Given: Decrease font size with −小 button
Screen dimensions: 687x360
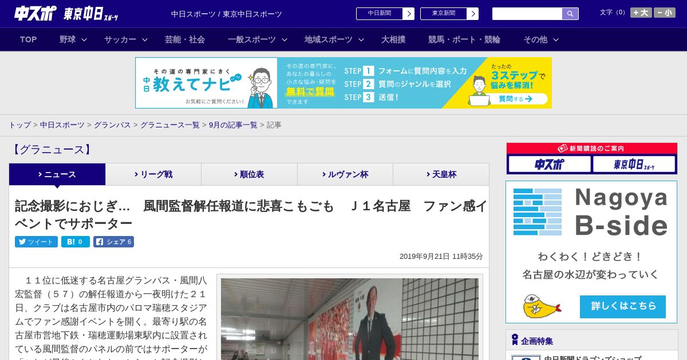Looking at the screenshot, I should (665, 13).
